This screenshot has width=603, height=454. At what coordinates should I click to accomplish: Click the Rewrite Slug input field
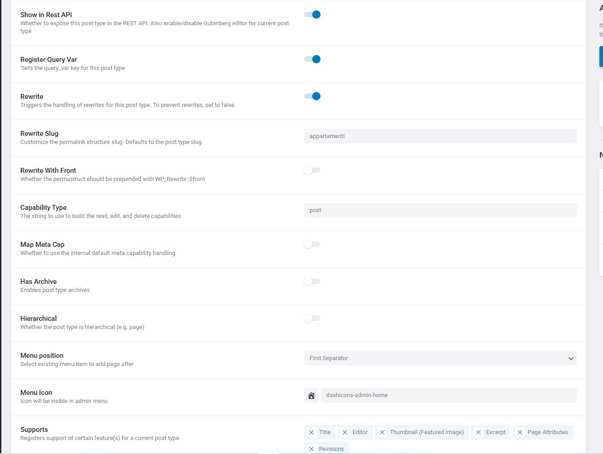click(x=440, y=136)
